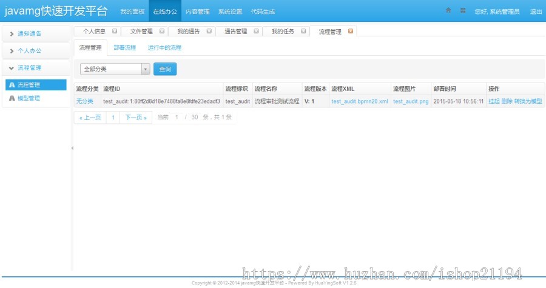Click 挂起 to suspend the process
This screenshot has width=546, height=288.
[494, 101]
